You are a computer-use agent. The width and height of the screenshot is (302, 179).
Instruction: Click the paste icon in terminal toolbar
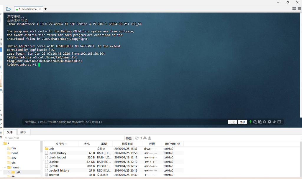[260, 122]
